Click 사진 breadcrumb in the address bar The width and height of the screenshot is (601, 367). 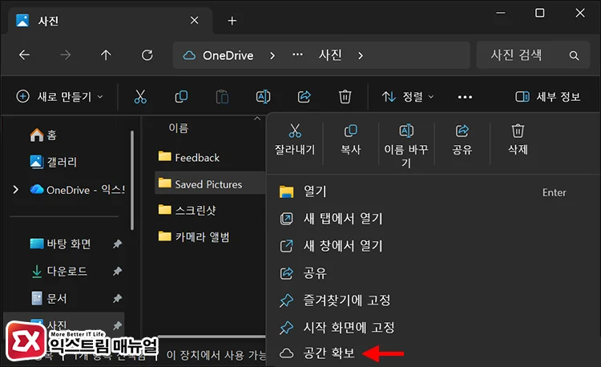[330, 55]
